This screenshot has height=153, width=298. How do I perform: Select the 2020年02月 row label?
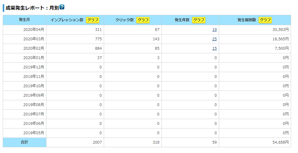click(x=34, y=48)
